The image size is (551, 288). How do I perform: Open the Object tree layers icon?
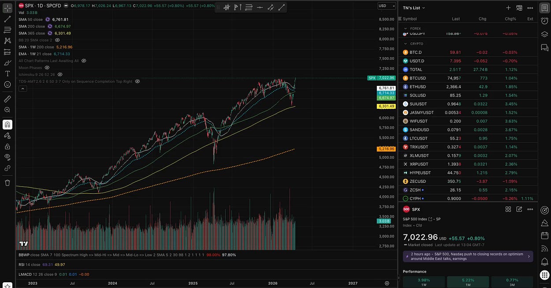545,34
